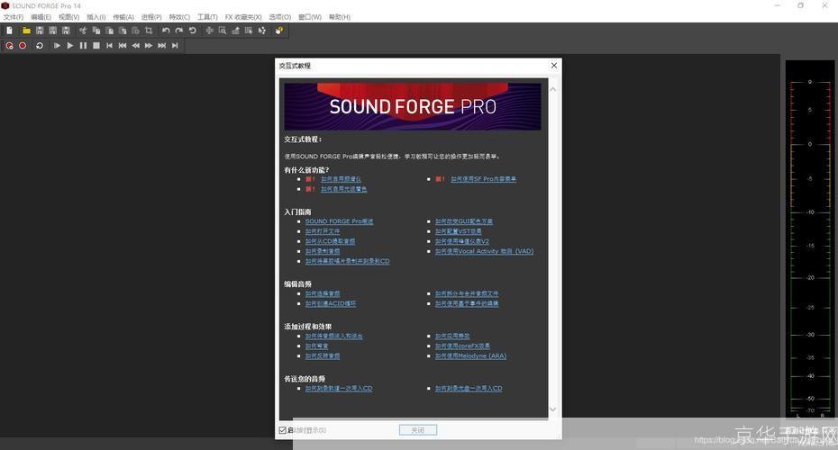Click the Repeat circular arrow icon

coord(193,31)
